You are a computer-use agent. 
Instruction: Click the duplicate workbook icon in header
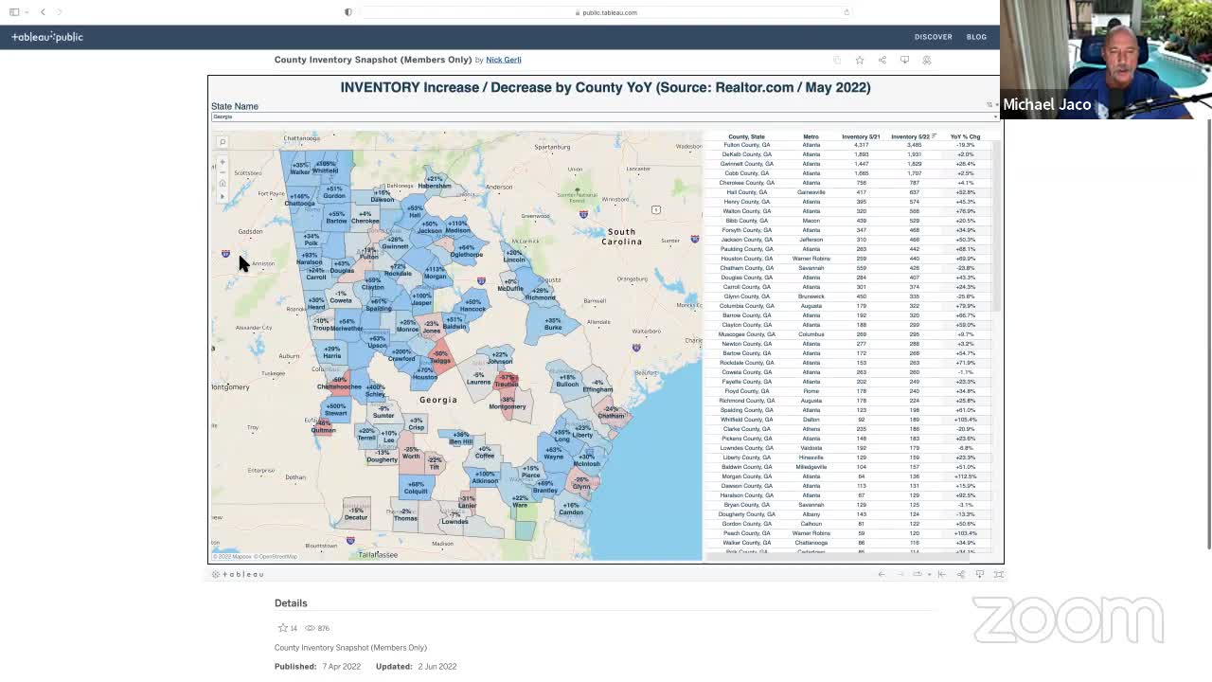(837, 60)
